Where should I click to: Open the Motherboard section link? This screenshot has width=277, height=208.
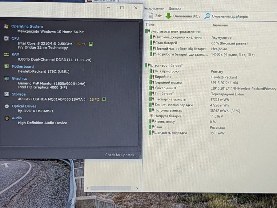point(22,66)
